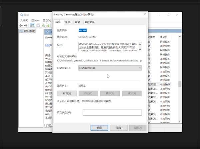Viewport: 200px width, 149px height.
Task: Click the description text box content
Action: pyautogui.click(x=108, y=47)
